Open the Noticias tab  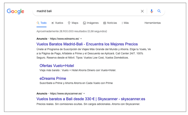coord(110,23)
